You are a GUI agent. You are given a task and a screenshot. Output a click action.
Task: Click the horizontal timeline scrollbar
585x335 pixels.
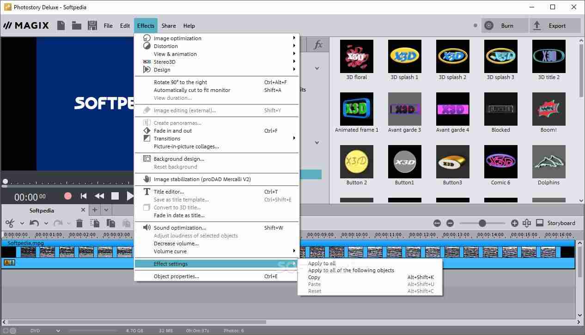coord(137,322)
